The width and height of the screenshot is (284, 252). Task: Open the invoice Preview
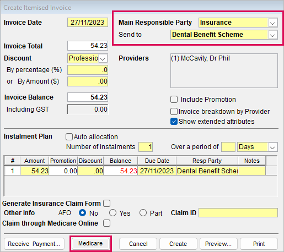click(x=218, y=244)
